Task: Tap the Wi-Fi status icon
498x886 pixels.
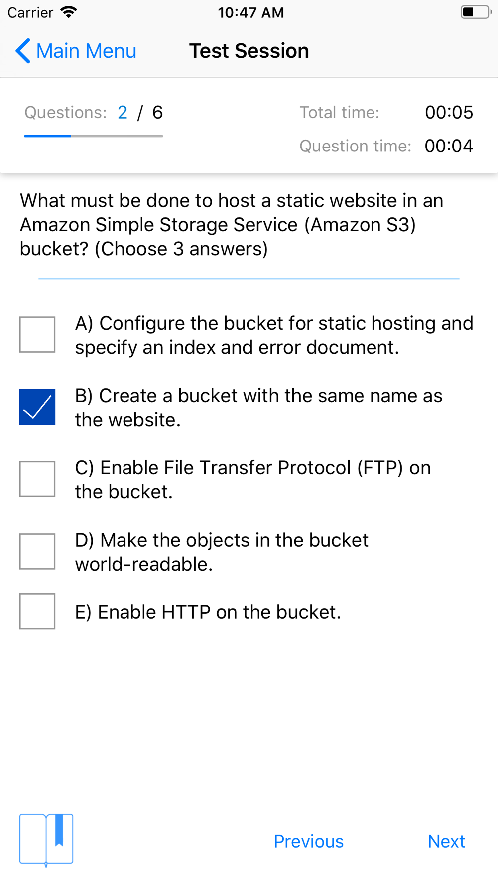Action: 69,12
